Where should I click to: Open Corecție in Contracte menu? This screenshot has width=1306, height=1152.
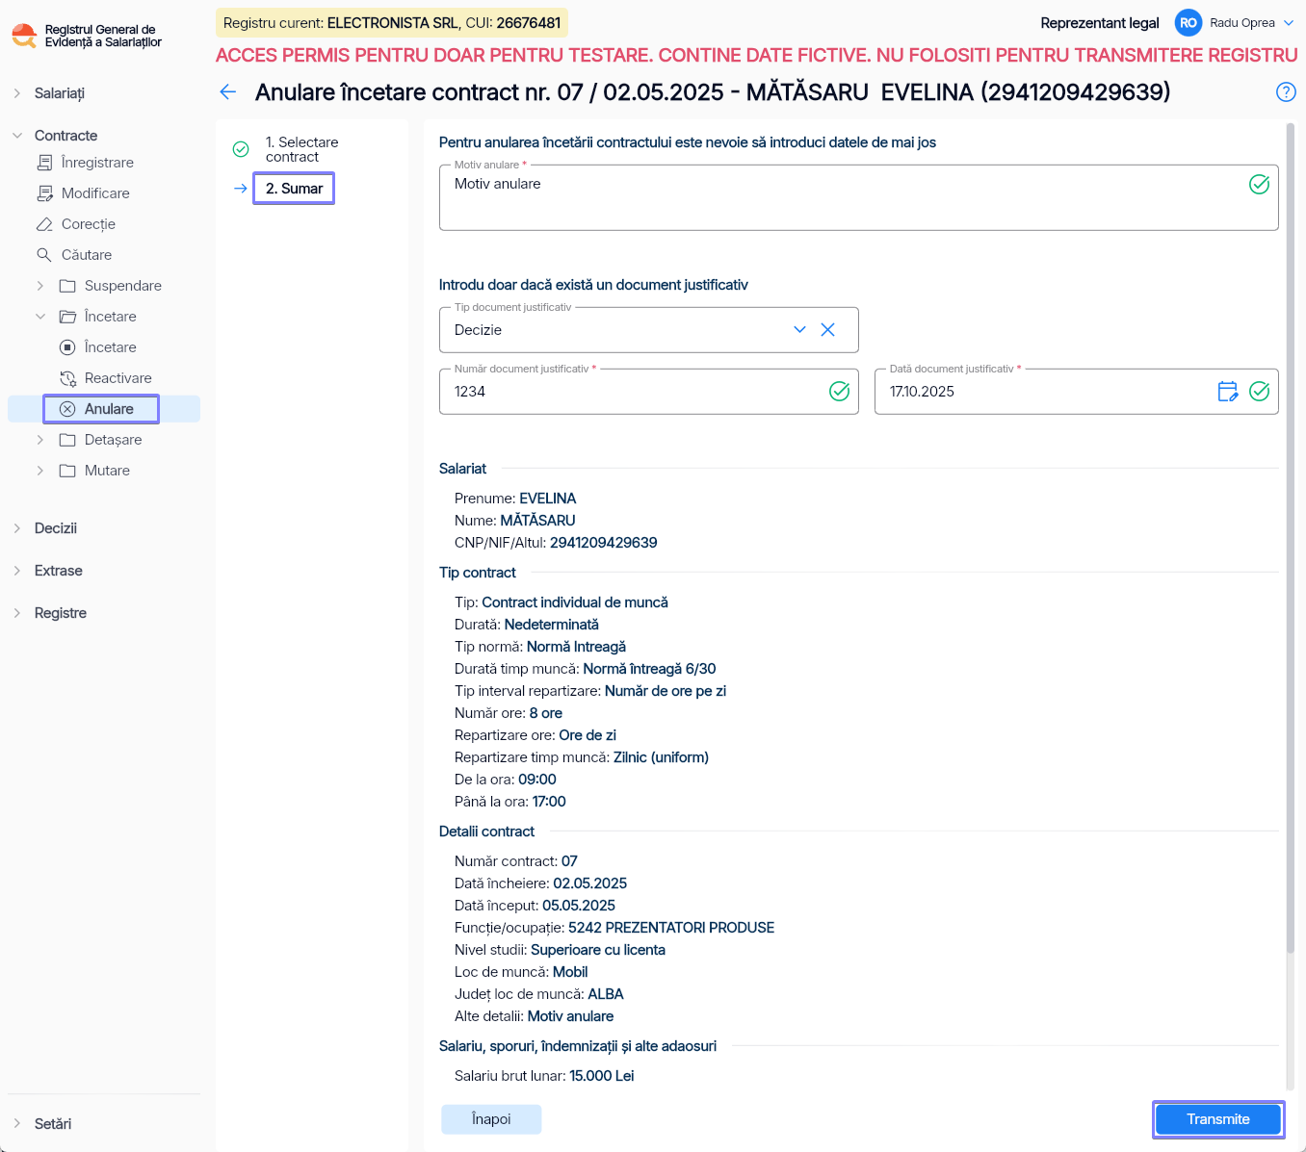point(89,224)
